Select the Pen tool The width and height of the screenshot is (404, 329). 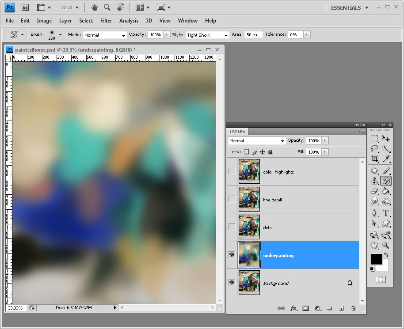pos(374,213)
